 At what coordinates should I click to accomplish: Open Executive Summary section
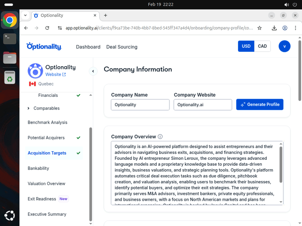pyautogui.click(x=47, y=214)
